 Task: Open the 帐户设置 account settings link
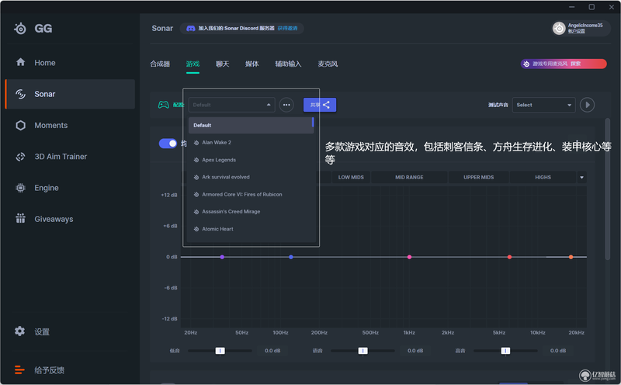point(576,31)
